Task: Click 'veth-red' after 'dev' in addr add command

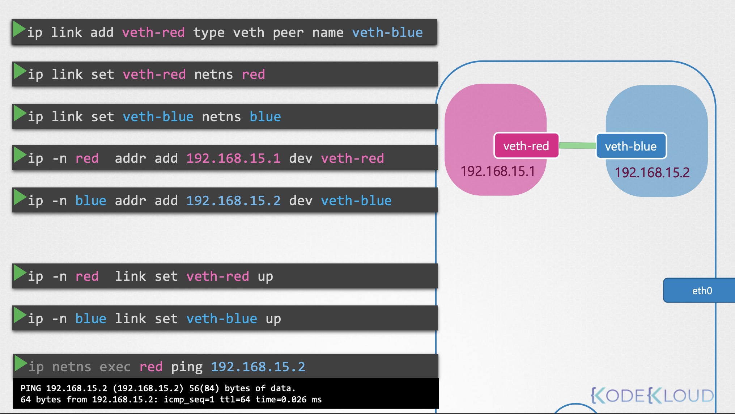Action: [x=352, y=159]
